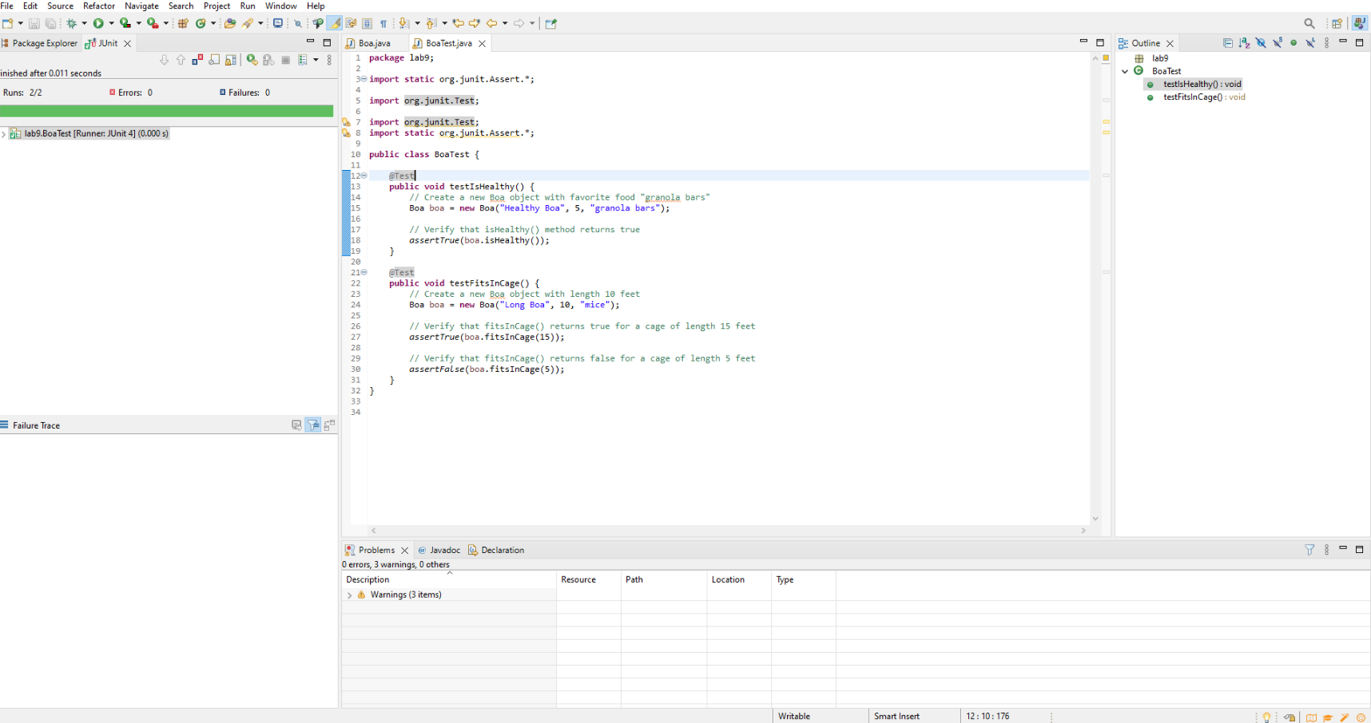
Task: Click the Save icon in main toolbar
Action: (34, 23)
